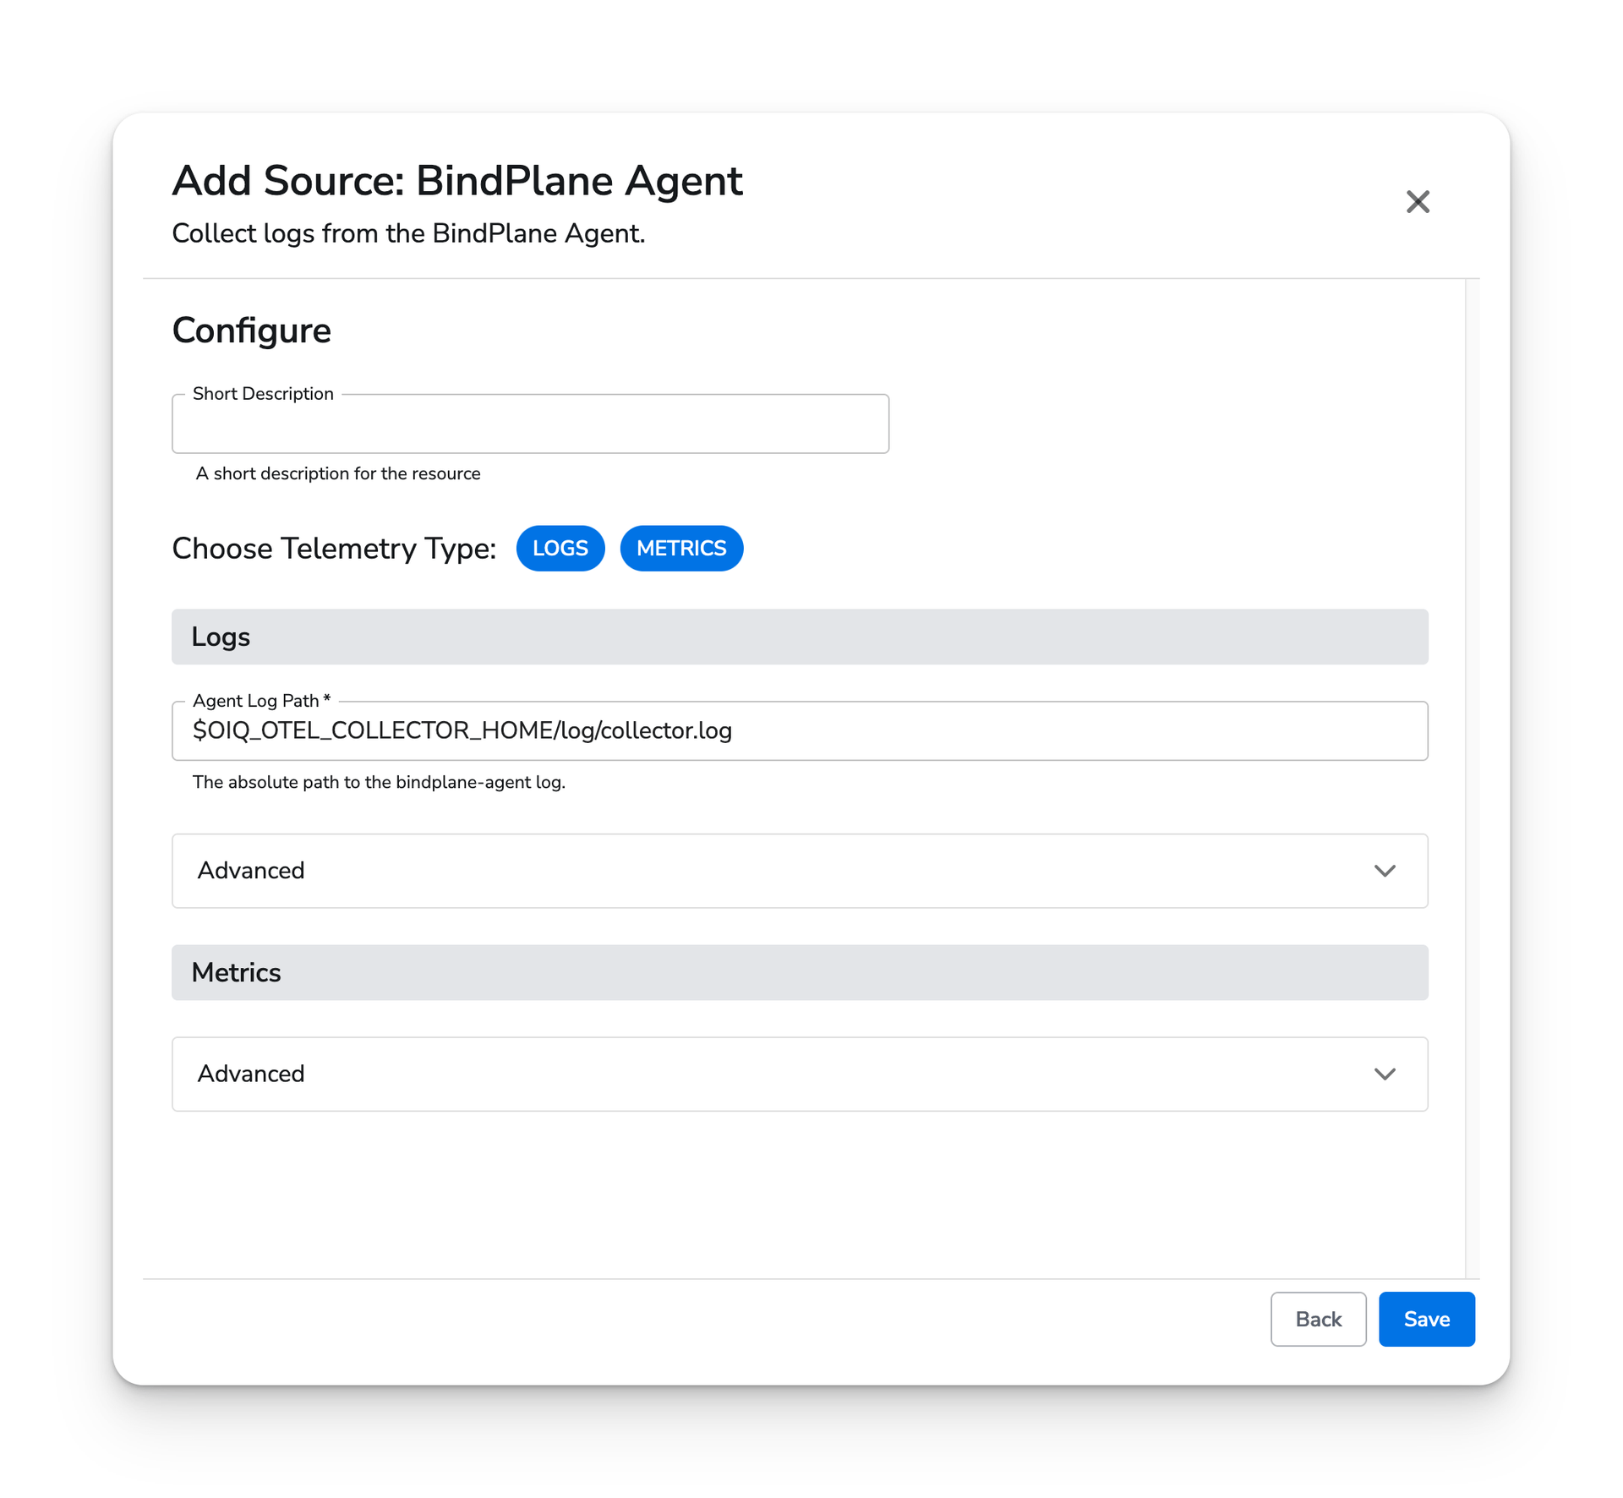
Task: Click the 'Configure' heading
Action: pos(252,331)
